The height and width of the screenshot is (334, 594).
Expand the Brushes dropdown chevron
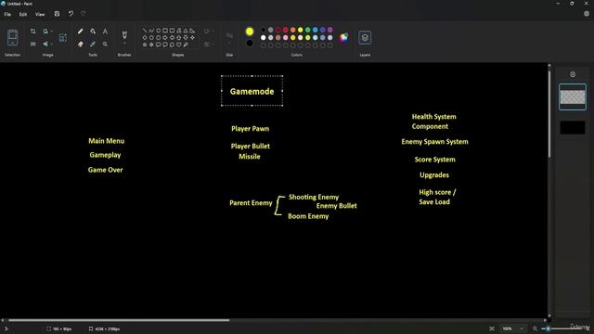click(x=124, y=44)
